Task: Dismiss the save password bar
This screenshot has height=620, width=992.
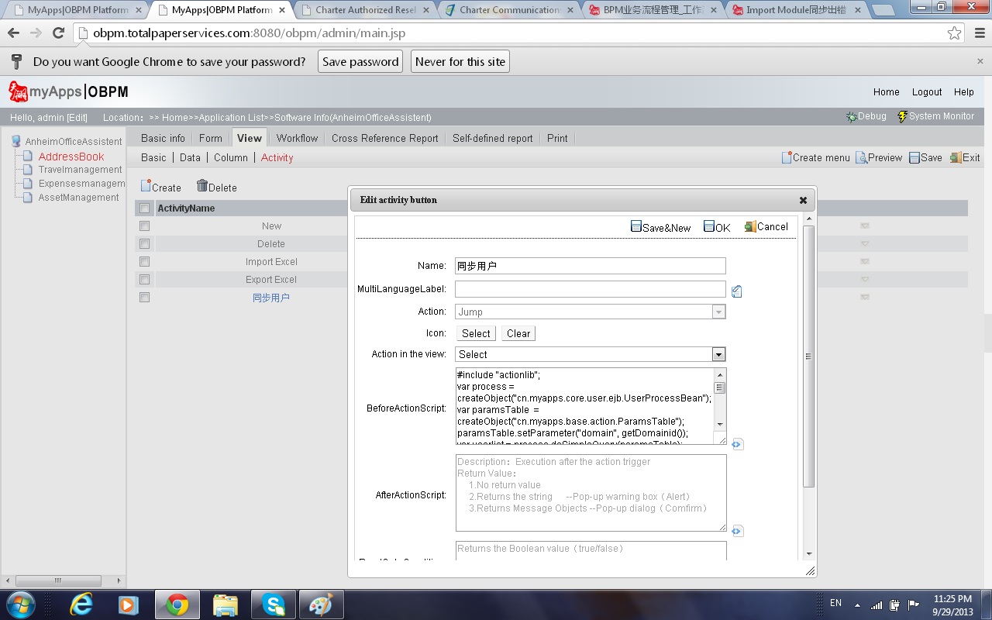Action: click(x=980, y=61)
